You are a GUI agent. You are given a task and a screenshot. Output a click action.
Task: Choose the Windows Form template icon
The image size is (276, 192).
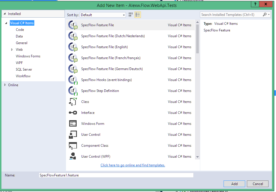pos(73,123)
